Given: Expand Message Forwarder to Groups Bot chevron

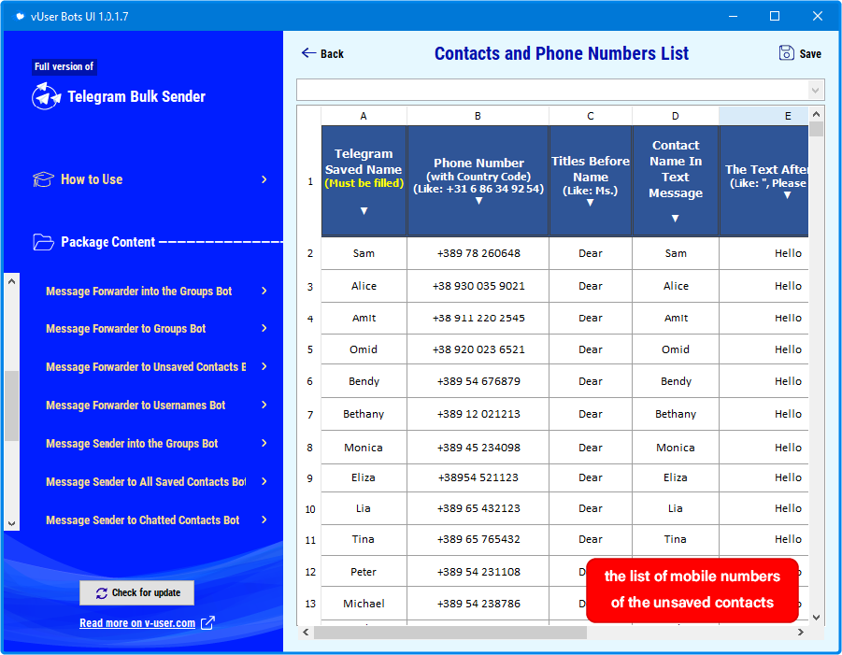Looking at the screenshot, I should click(x=264, y=328).
